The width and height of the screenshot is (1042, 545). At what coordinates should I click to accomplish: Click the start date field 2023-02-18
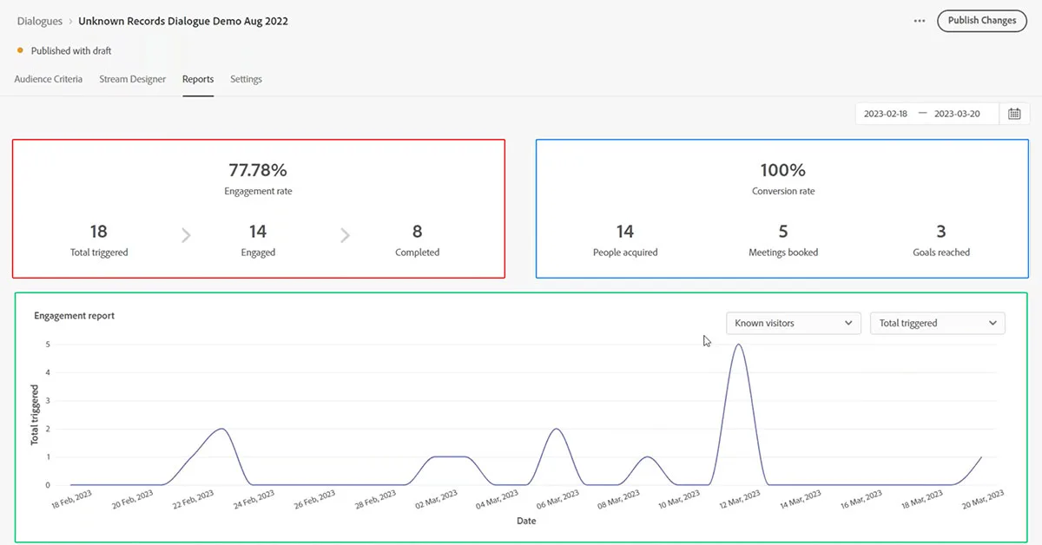click(x=886, y=114)
